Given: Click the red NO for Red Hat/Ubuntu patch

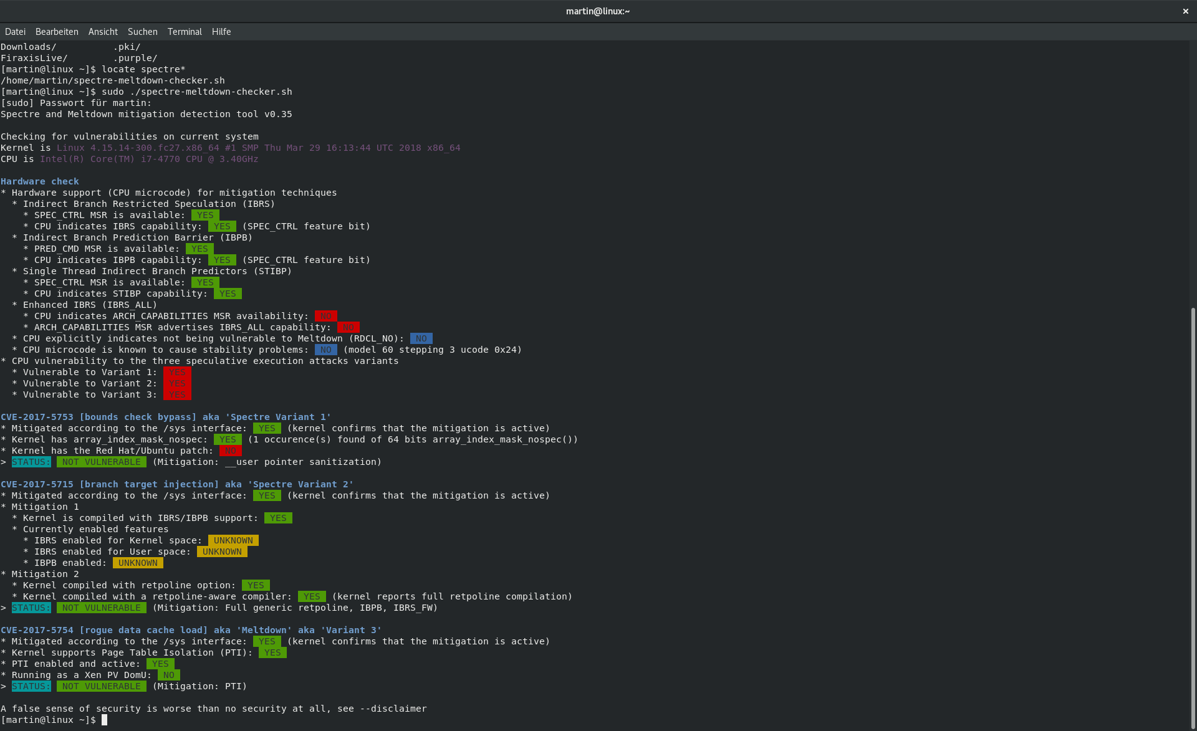Looking at the screenshot, I should click(x=230, y=451).
